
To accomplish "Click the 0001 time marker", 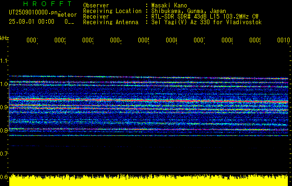I will (32, 40).
